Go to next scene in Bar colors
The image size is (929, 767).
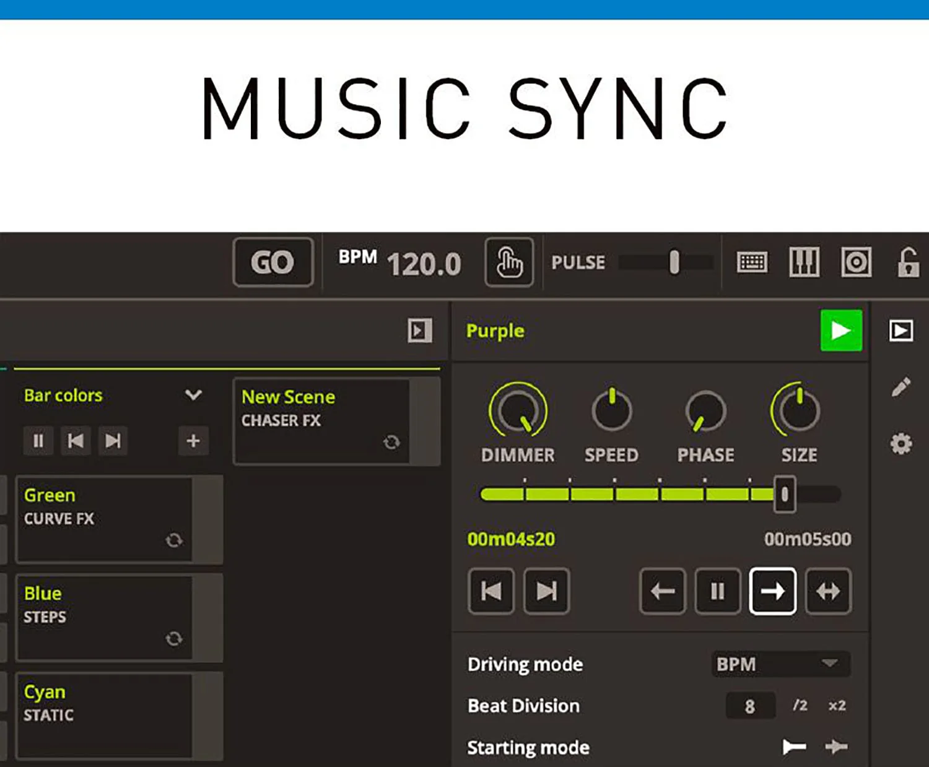[113, 441]
